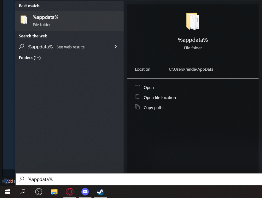Click the large folder icon in preview pane
The image size is (262, 198).
tap(193, 21)
